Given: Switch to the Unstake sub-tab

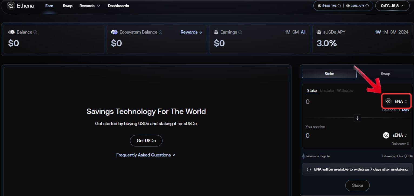Looking at the screenshot, I should click(x=327, y=91).
